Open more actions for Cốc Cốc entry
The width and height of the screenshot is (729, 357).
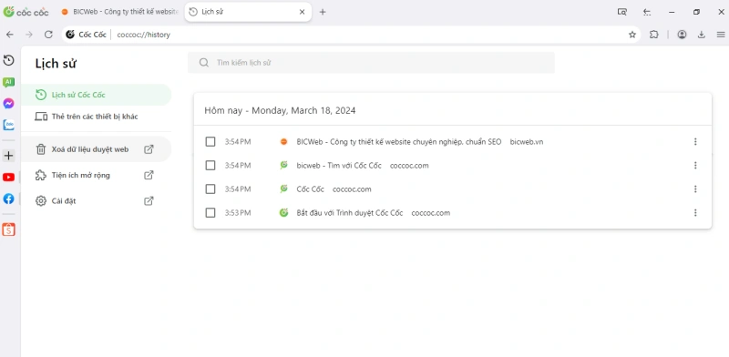tap(695, 189)
